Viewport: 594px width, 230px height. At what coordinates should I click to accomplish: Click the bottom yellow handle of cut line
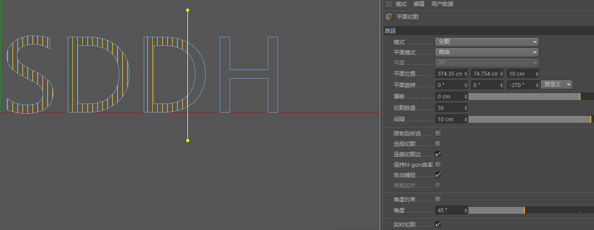coord(187,140)
